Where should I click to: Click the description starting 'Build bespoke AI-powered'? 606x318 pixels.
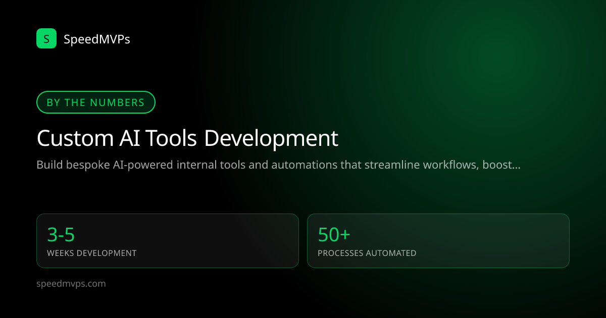click(x=278, y=165)
